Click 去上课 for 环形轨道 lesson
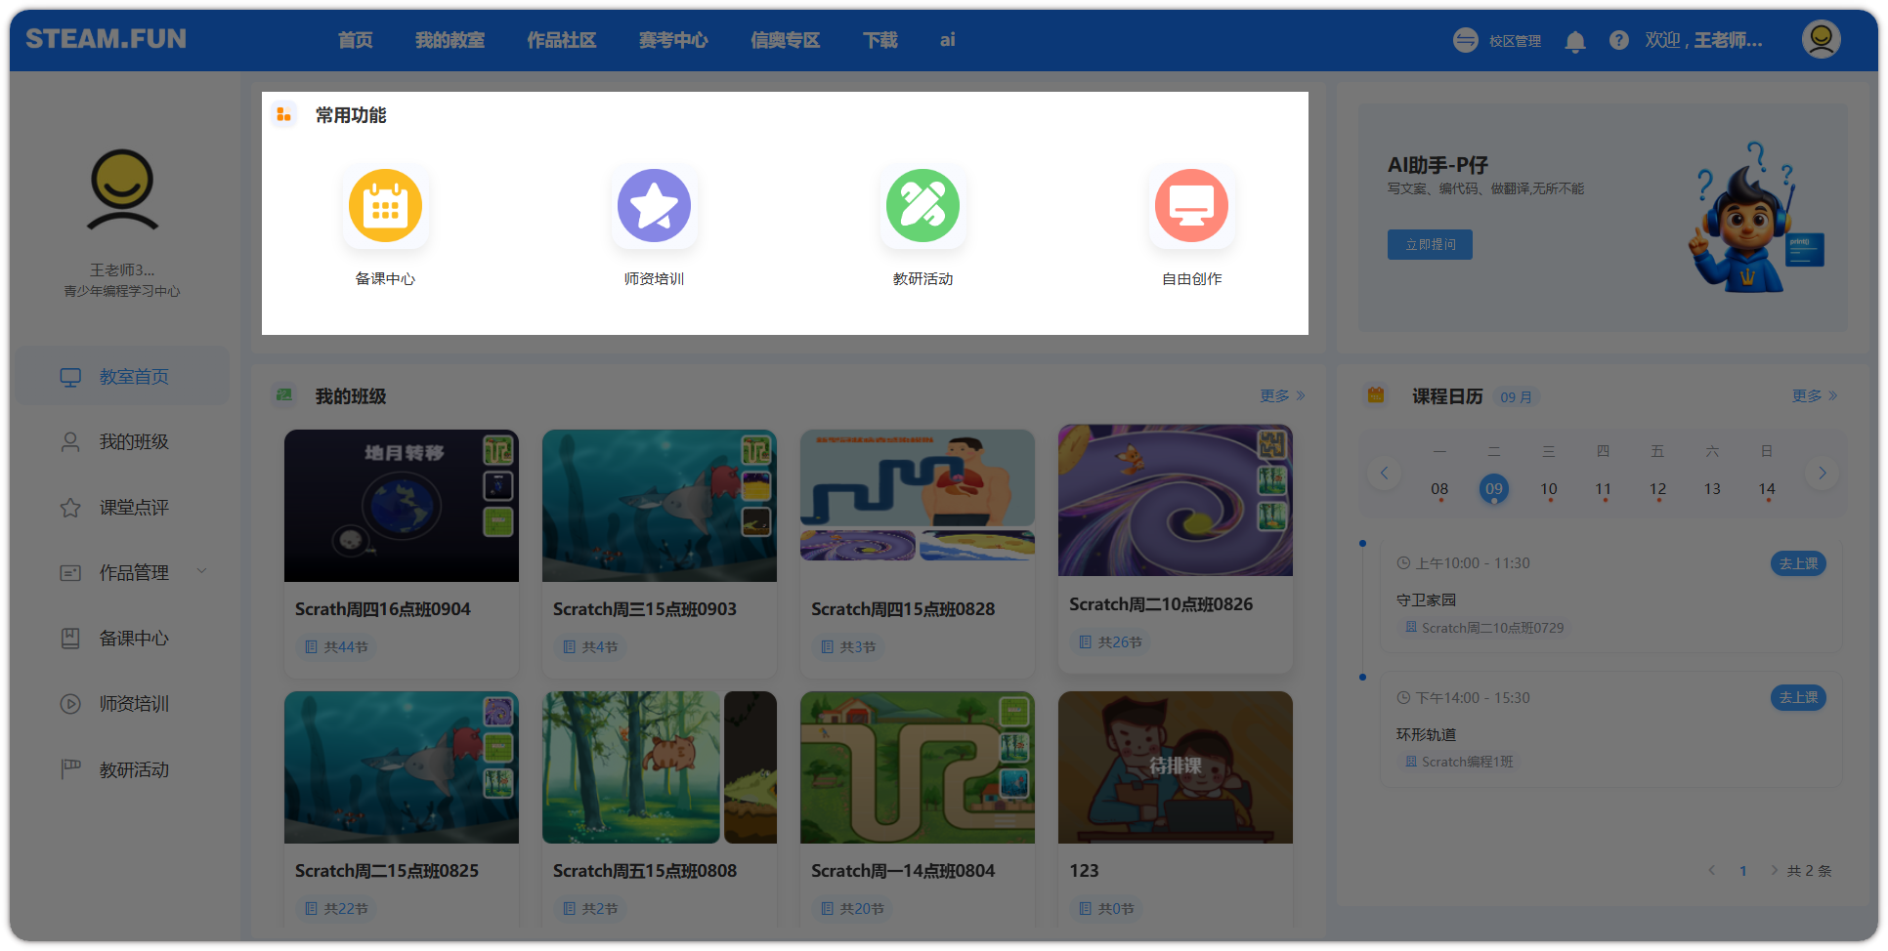The height and width of the screenshot is (951, 1888). pos(1798,698)
